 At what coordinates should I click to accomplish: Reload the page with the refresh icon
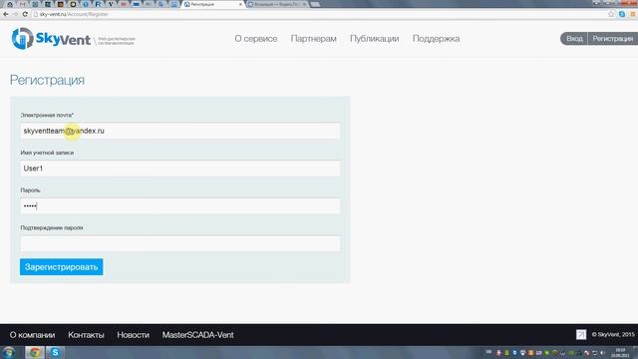point(25,14)
